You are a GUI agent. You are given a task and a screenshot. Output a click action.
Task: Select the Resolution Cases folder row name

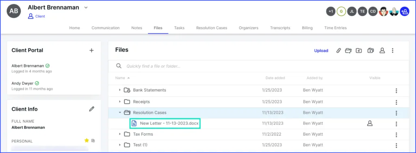pos(150,113)
